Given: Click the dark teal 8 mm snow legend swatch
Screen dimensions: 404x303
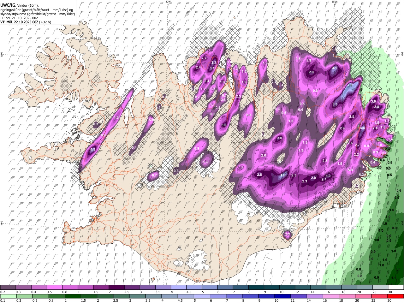Looking at the screenshot, I should [x=256, y=288].
